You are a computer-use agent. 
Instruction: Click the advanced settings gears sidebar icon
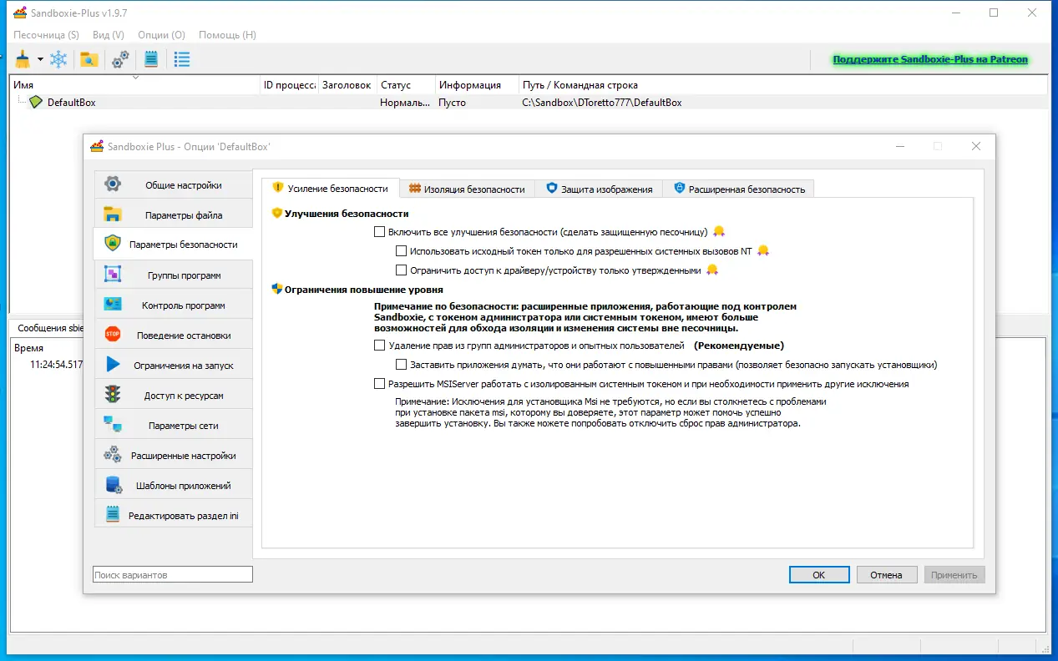coord(113,455)
